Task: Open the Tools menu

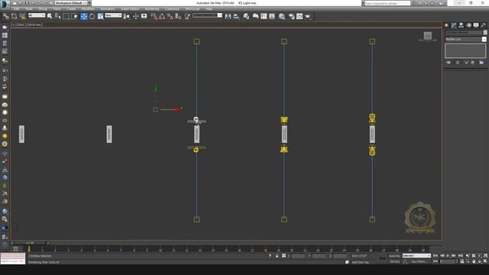Action: click(x=29, y=9)
